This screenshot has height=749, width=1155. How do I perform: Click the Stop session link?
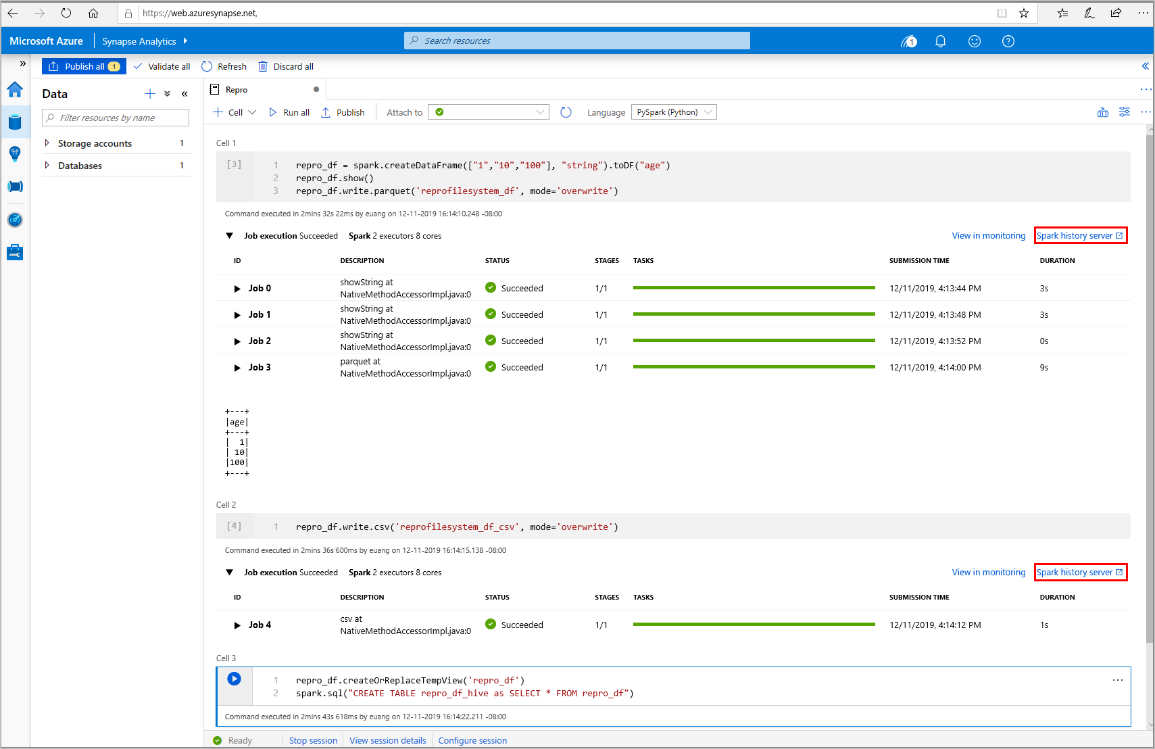point(313,741)
